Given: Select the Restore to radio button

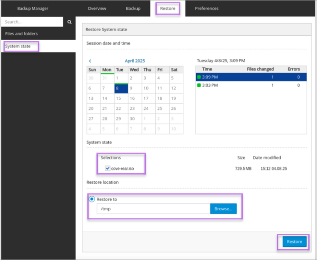Looking at the screenshot, I should (92, 199).
